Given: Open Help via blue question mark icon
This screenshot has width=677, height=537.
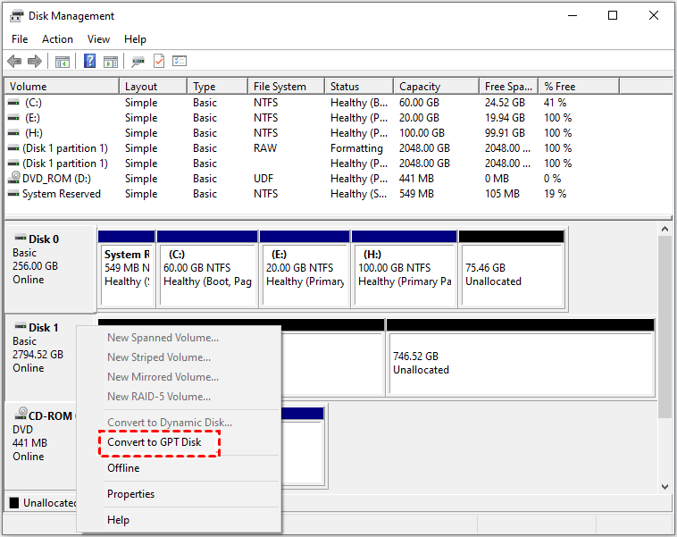Looking at the screenshot, I should [89, 62].
